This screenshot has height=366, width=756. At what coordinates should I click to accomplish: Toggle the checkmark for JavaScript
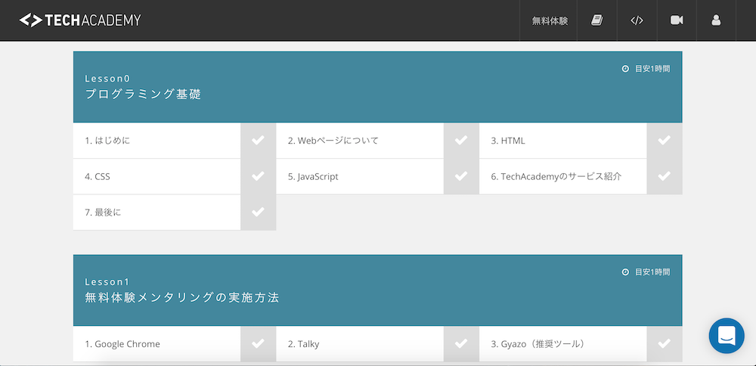pos(461,176)
